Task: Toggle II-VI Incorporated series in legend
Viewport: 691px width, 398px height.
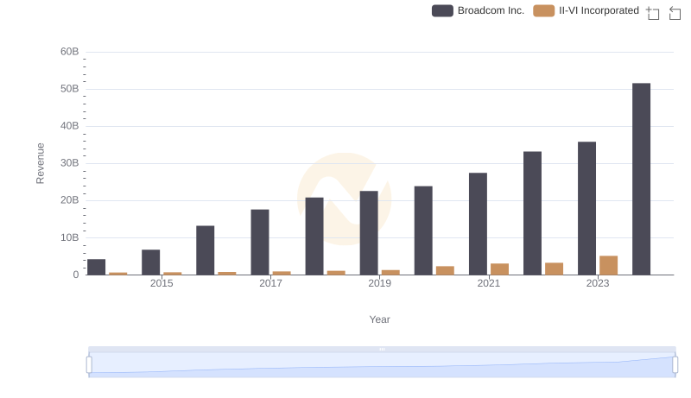Action: 586,10
